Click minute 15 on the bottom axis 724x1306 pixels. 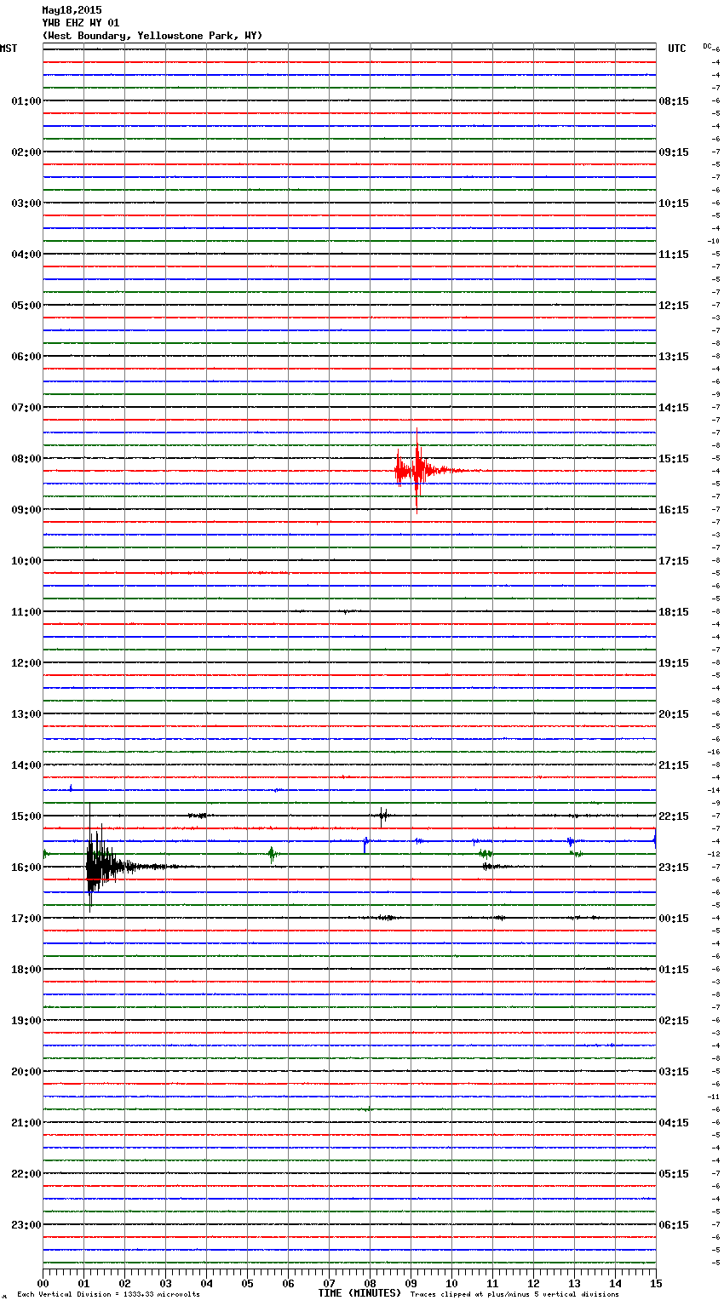pos(656,1283)
